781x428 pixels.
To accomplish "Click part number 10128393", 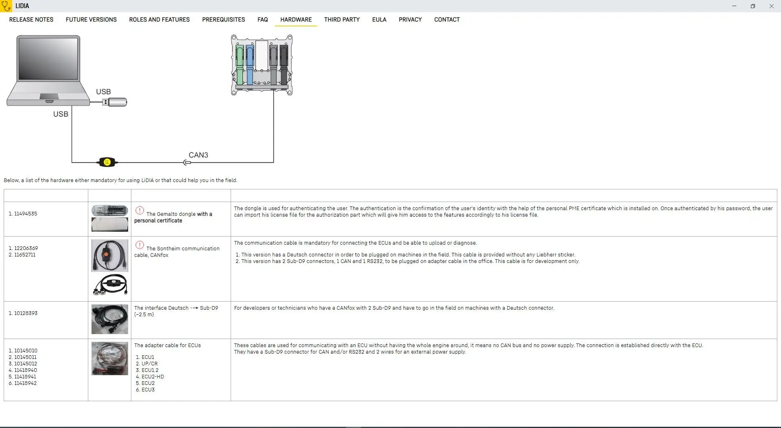I will 26,313.
